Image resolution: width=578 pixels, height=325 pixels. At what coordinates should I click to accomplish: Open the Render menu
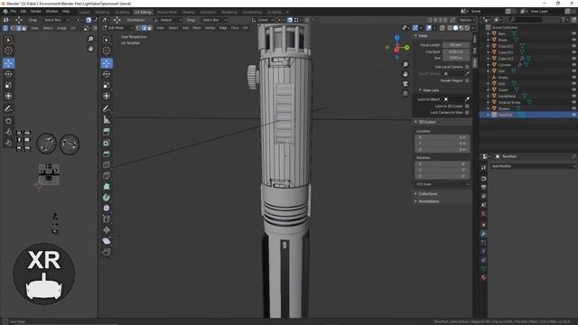tap(36, 12)
